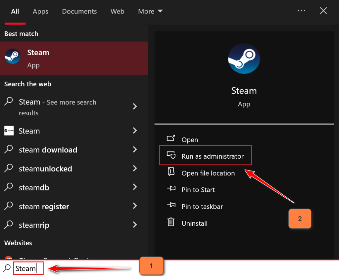The height and width of the screenshot is (276, 339).
Task: Expand the Steam website suggestion chevron
Action: [x=135, y=130]
